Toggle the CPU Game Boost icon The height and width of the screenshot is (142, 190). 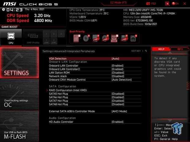click(11, 36)
